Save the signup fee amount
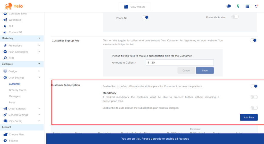This screenshot has width=264, height=144. (x=205, y=71)
